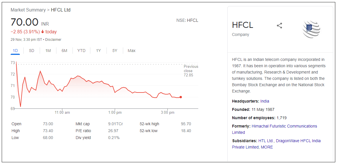Click the Number of employees 1,719 text
337x164 pixels.
pos(259,118)
